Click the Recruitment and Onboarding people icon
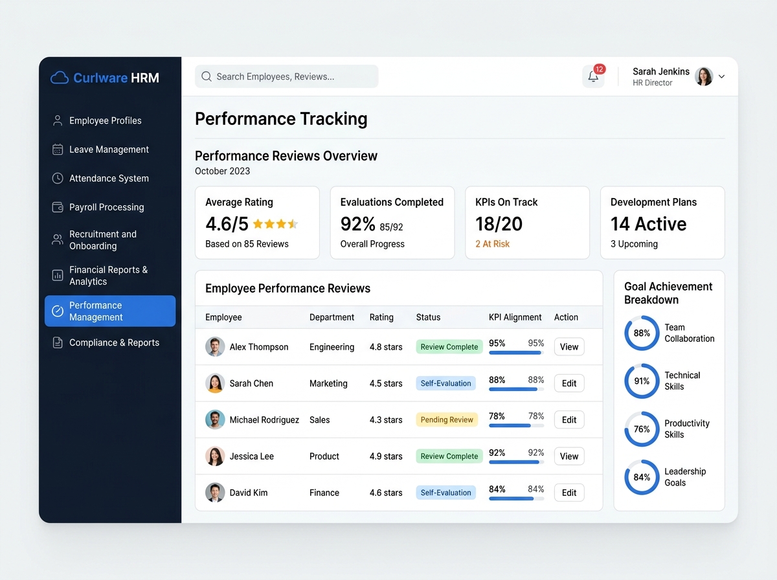Image resolution: width=777 pixels, height=580 pixels. (x=58, y=240)
